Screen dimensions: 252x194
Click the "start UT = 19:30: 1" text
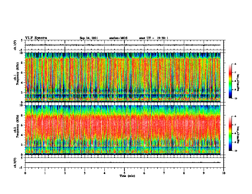click(154, 38)
